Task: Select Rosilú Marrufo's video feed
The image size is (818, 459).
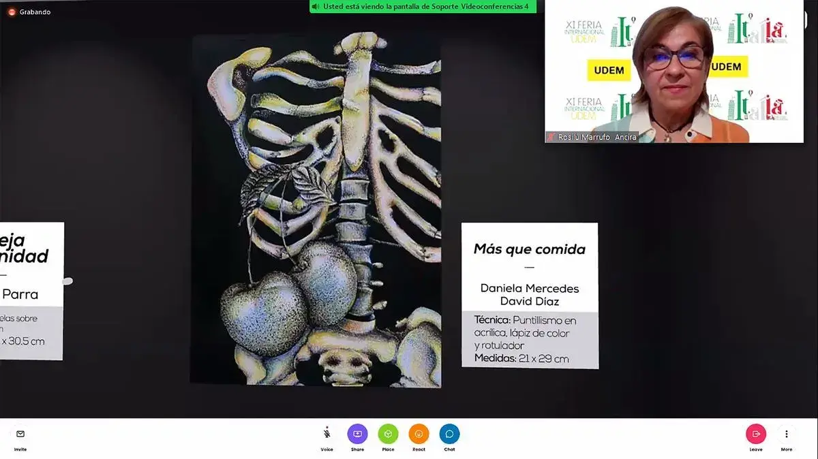Action: [674, 72]
